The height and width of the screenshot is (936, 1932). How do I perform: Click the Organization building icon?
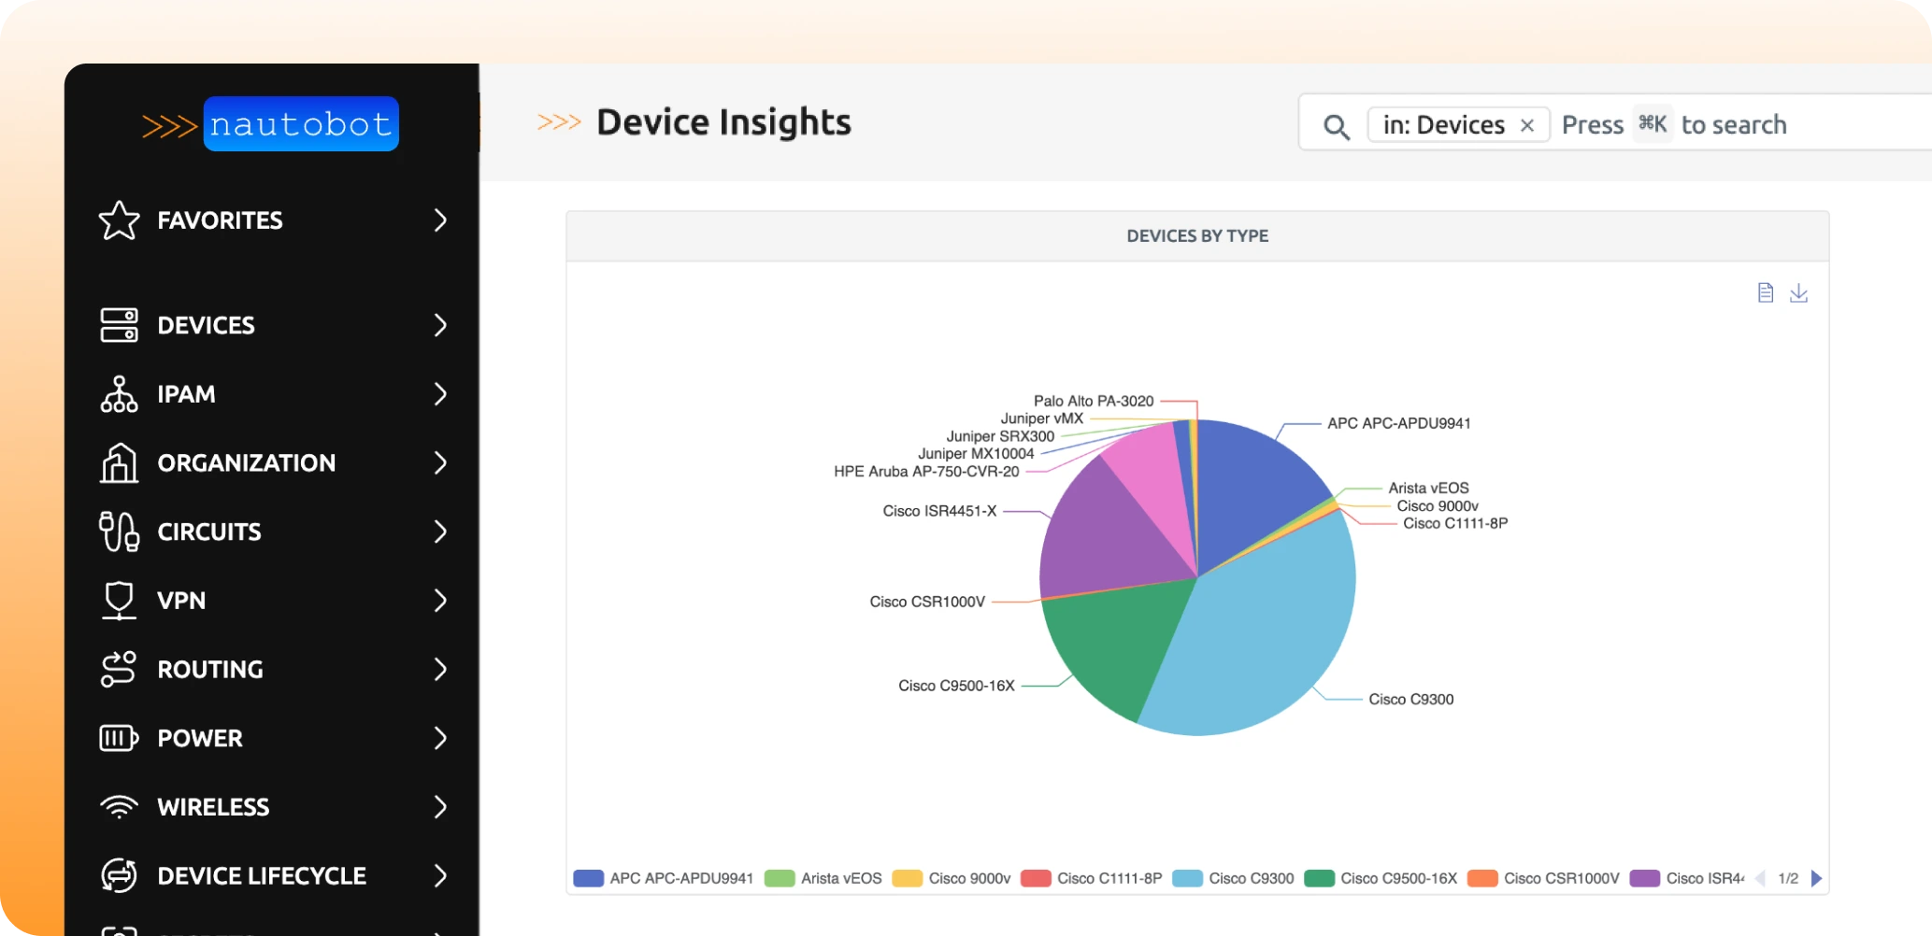click(119, 463)
